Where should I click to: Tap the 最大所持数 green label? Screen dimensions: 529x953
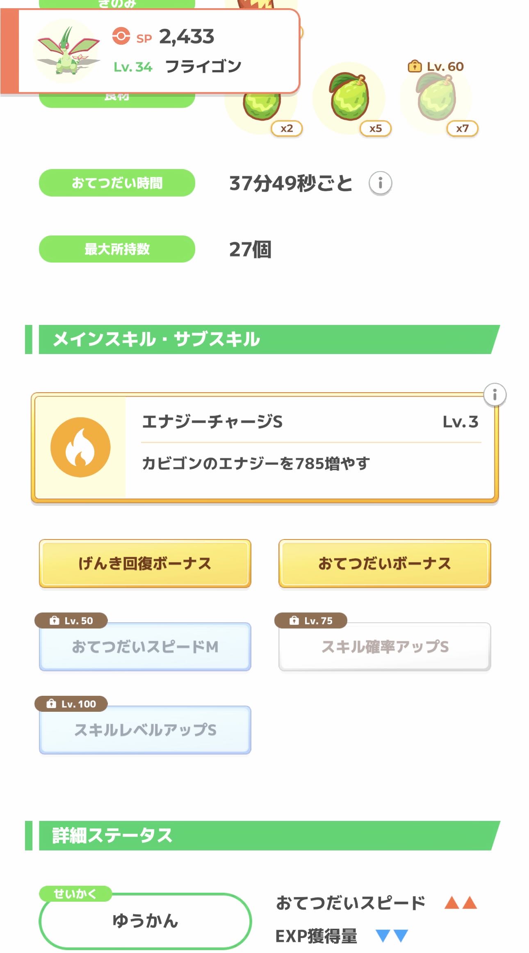117,249
